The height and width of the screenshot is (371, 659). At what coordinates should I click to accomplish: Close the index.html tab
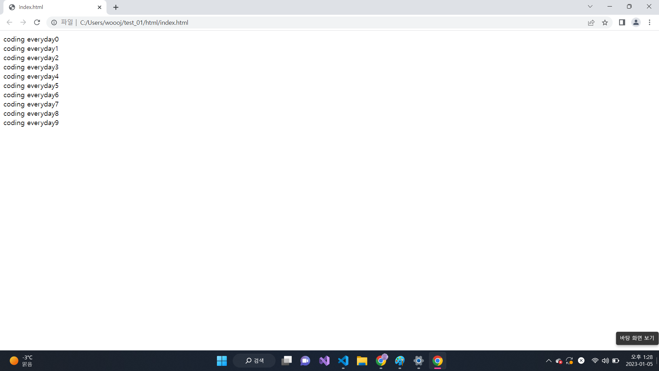100,7
